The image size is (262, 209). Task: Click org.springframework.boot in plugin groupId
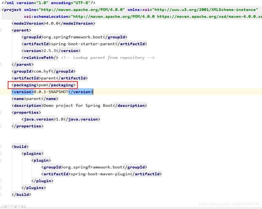93,167
